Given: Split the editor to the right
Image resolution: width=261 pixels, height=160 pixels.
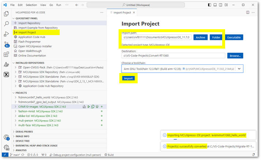Looking at the screenshot, I should [x=248, y=12].
